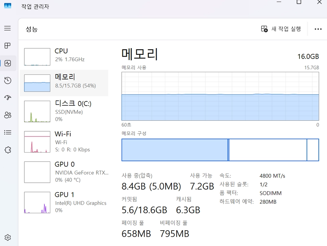Screen dimensions: 327x246
Task: Open the Users page icon
Action: pyautogui.click(x=8, y=115)
